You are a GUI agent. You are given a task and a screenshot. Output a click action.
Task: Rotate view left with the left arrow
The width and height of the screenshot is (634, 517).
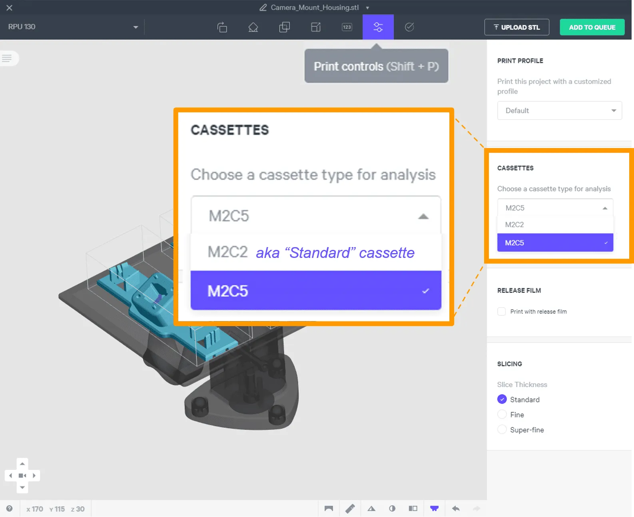(x=10, y=476)
